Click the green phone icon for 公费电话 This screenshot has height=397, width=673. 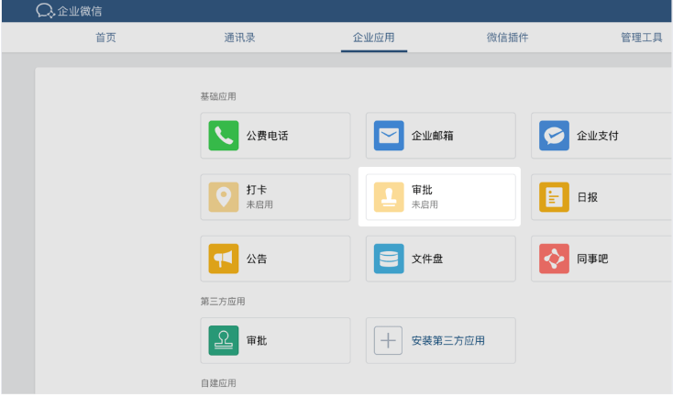point(224,136)
